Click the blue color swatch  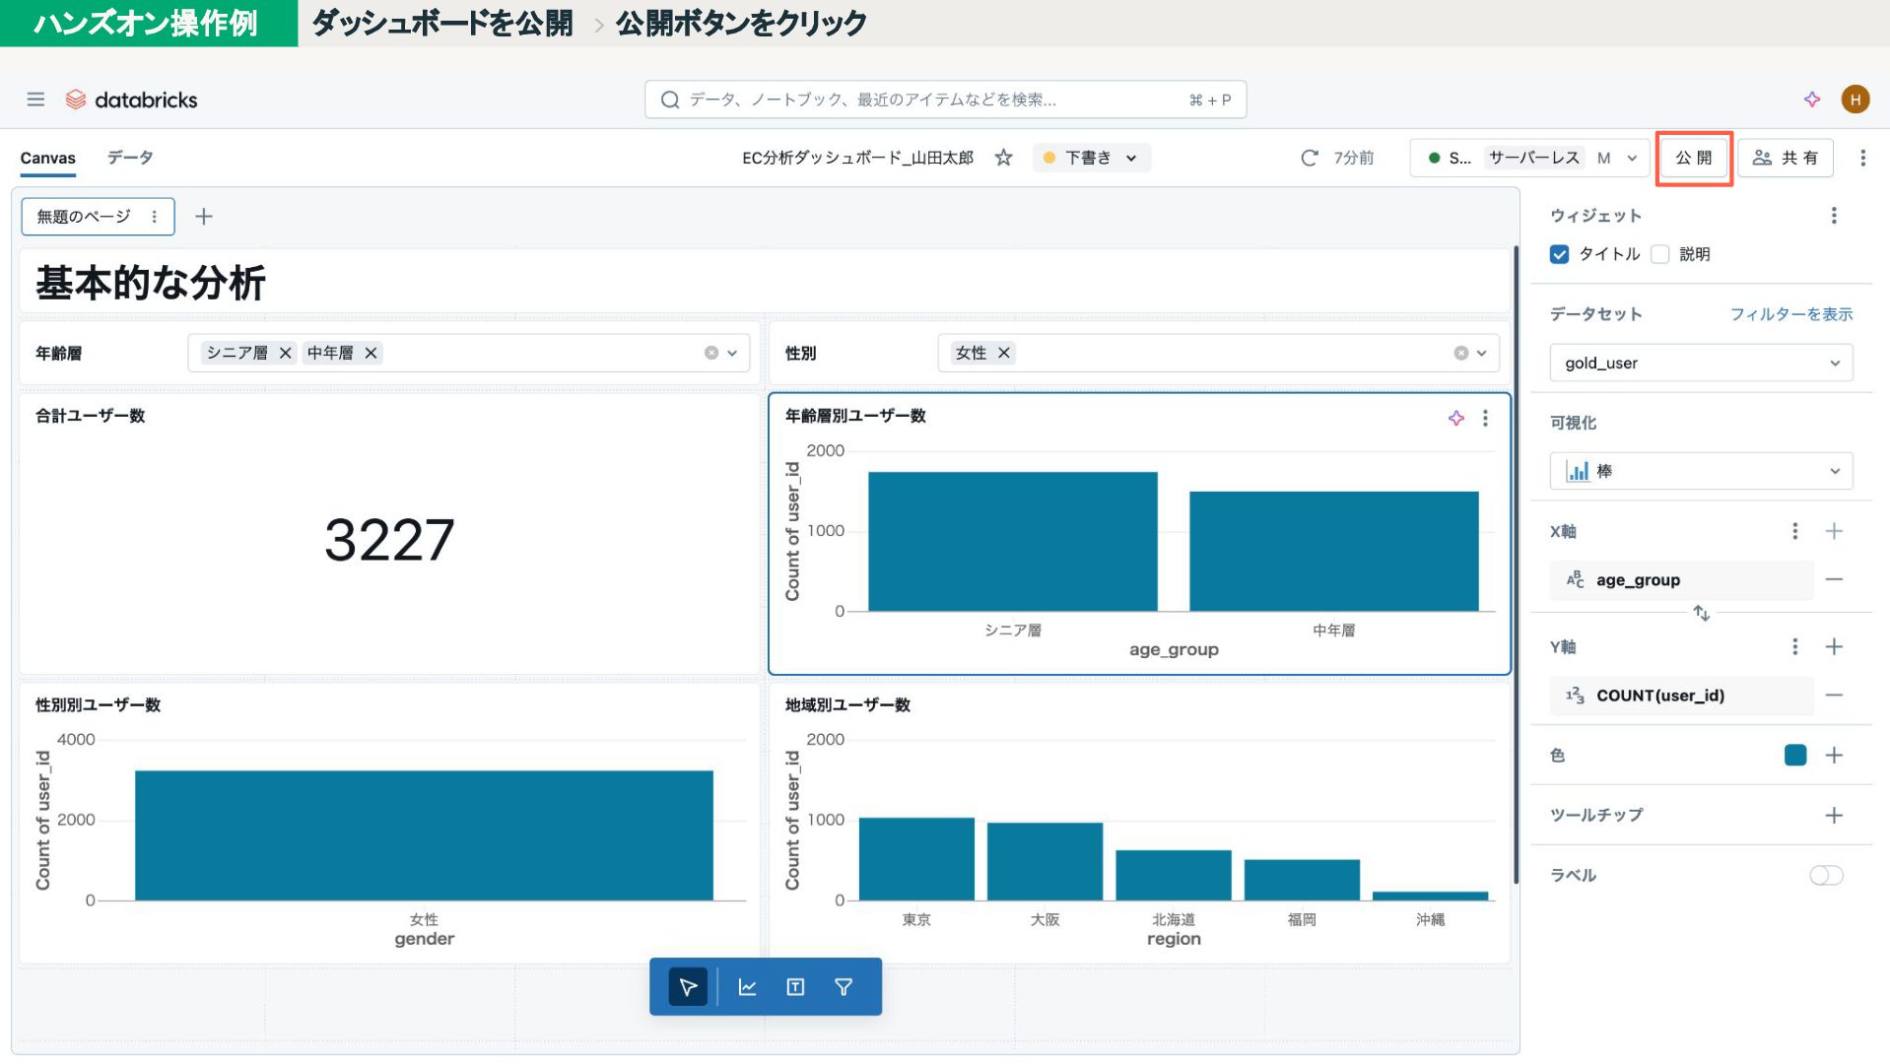click(x=1794, y=756)
